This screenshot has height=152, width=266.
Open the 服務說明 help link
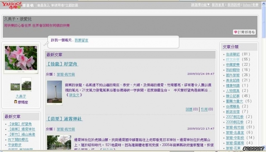click(x=234, y=5)
